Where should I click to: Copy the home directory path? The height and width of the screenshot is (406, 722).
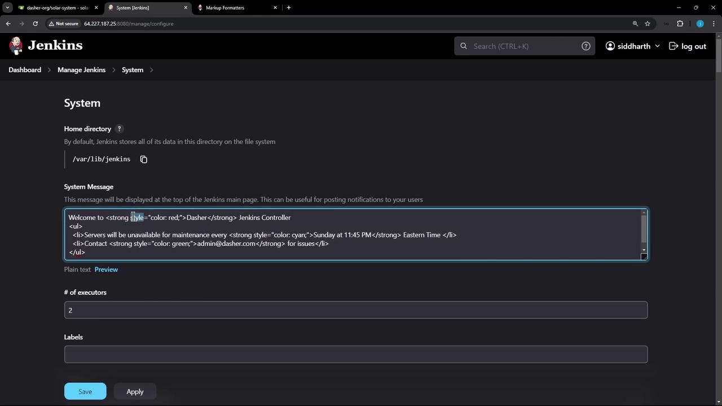144,160
